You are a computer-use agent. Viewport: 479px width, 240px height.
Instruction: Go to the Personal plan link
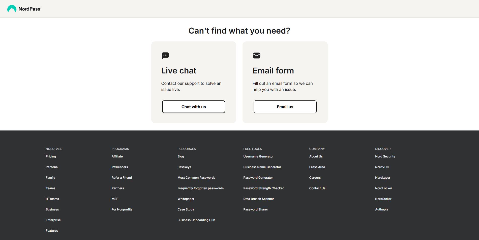click(x=52, y=167)
